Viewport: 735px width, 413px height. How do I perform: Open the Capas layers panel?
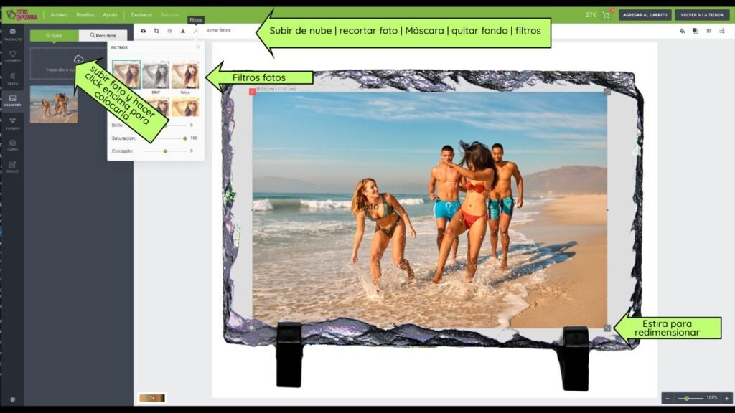pyautogui.click(x=12, y=145)
